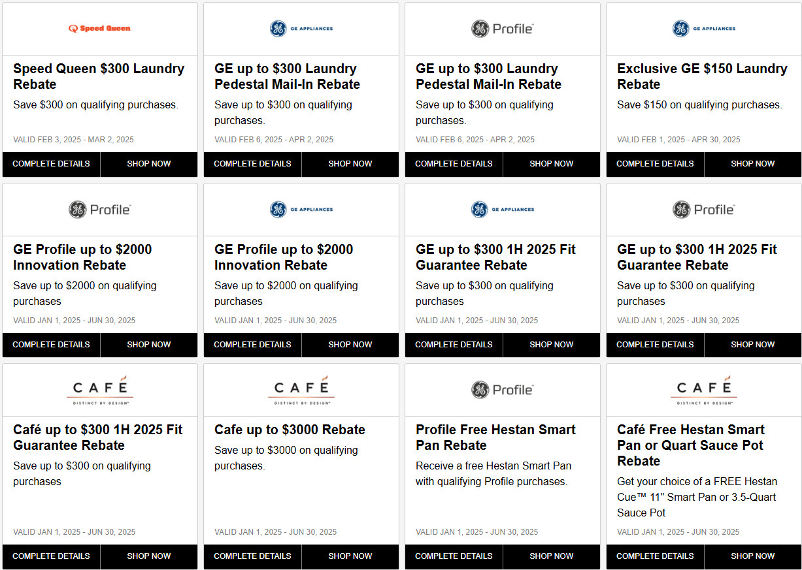Open Complete Details on GE Appliances-logo $2000 Innovation card

252,345
